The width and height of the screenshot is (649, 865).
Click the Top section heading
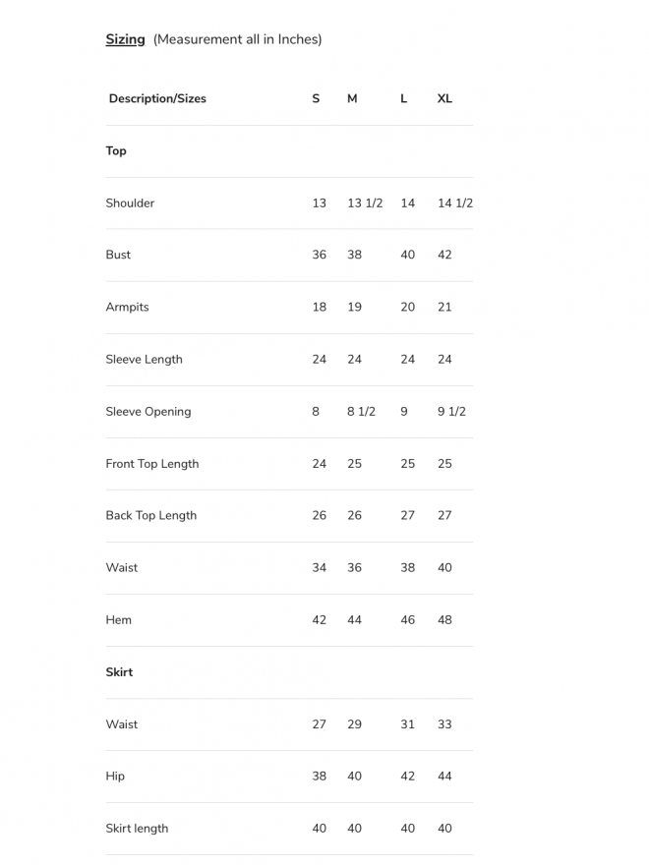tap(116, 150)
